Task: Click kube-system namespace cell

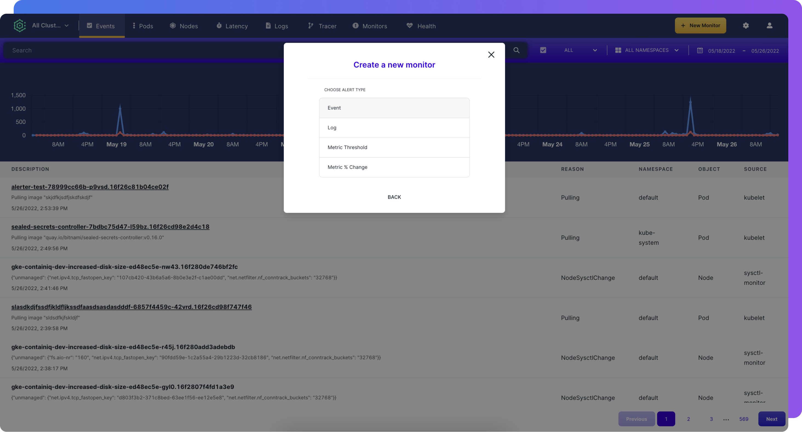Action: tap(649, 238)
